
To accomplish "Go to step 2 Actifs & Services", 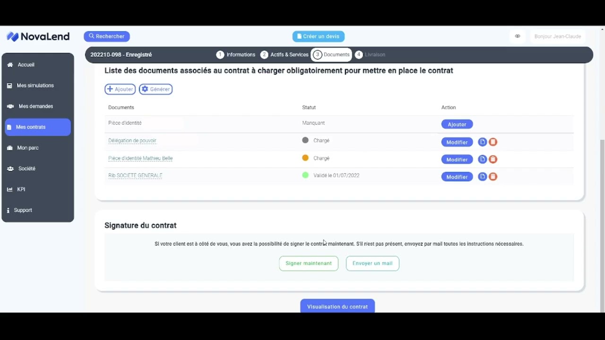I will [x=285, y=55].
